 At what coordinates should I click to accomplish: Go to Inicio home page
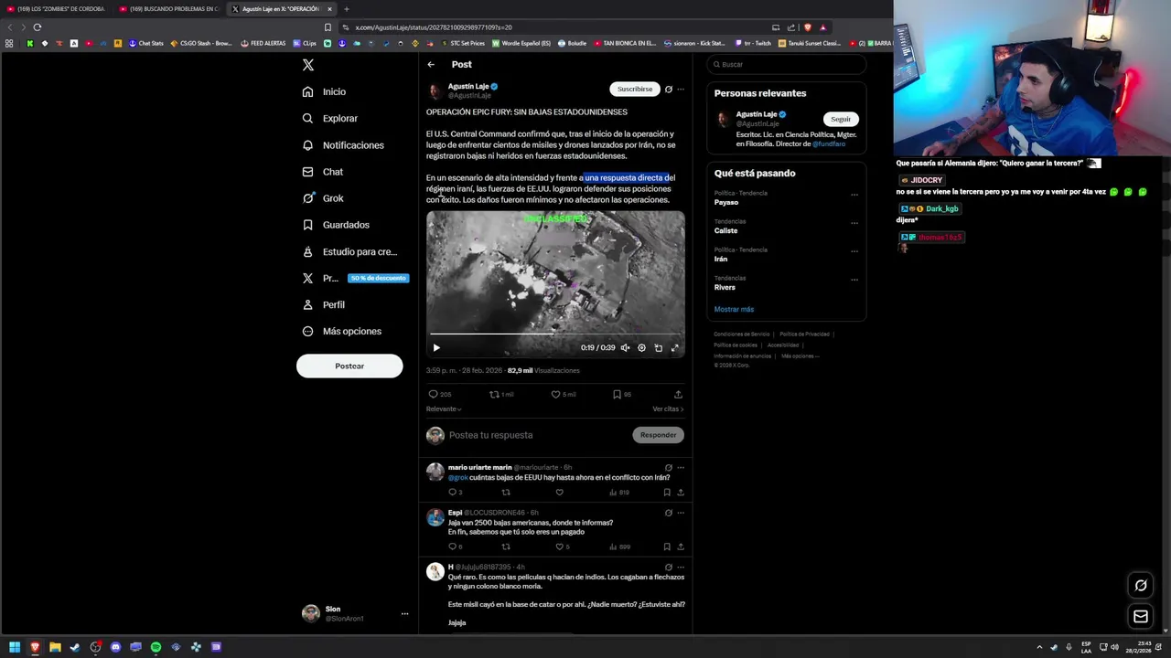point(324,91)
